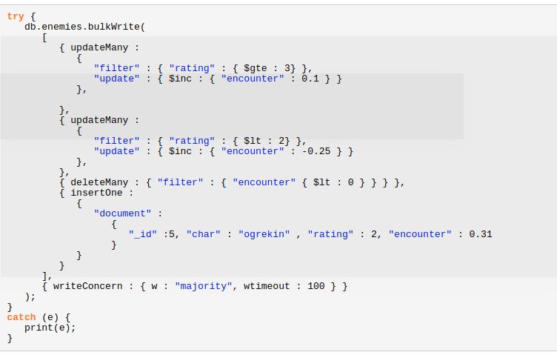
Task: Click the "writeConcern" option name
Action: coord(88,286)
